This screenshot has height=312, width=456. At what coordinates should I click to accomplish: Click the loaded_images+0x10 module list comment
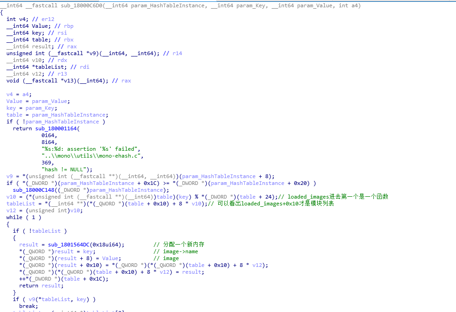pyautogui.click(x=271, y=204)
